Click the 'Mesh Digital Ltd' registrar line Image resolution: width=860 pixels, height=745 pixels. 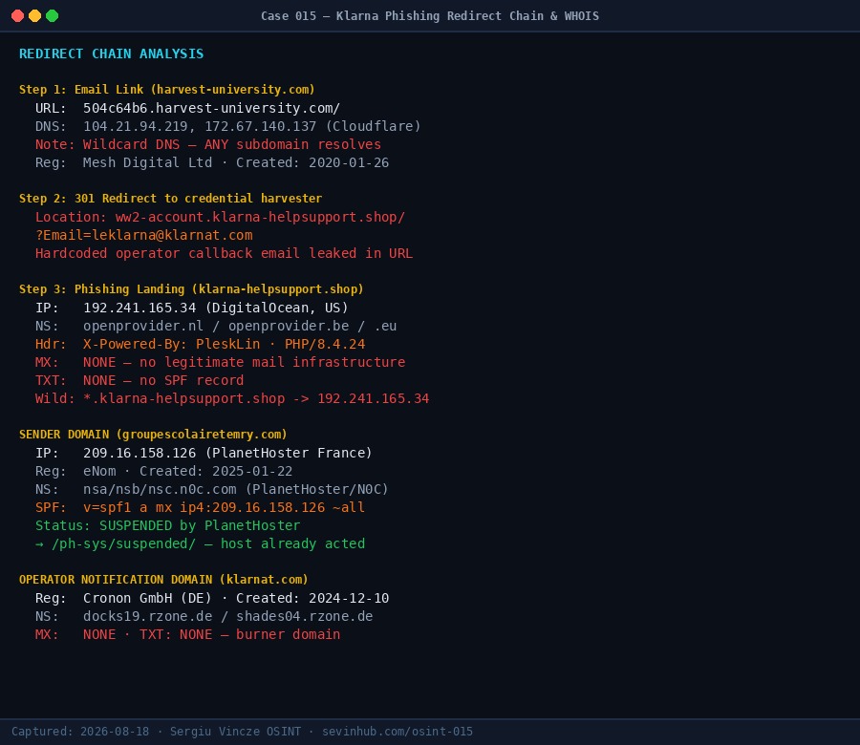(x=212, y=162)
